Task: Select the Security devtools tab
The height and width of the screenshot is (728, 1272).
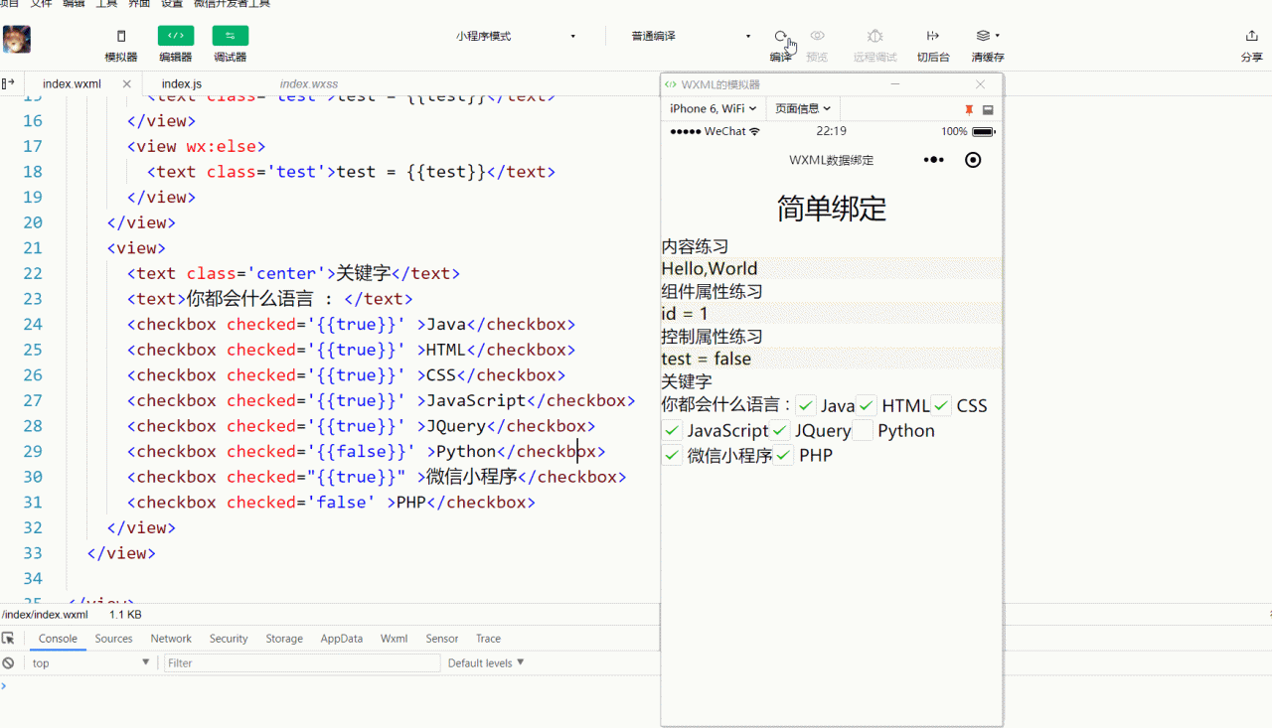Action: [229, 639]
